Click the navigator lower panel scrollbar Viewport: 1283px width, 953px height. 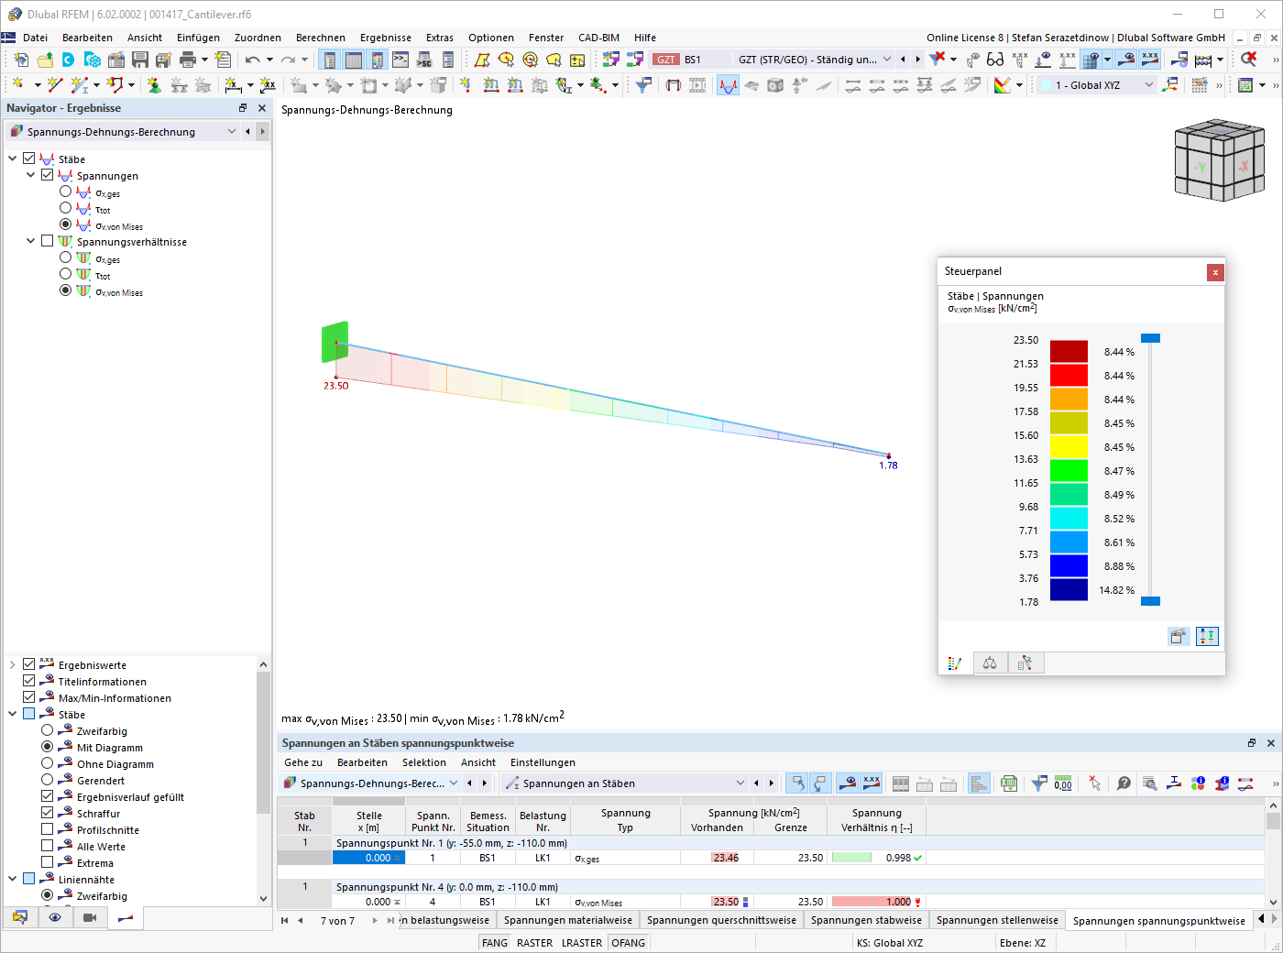coord(264,742)
